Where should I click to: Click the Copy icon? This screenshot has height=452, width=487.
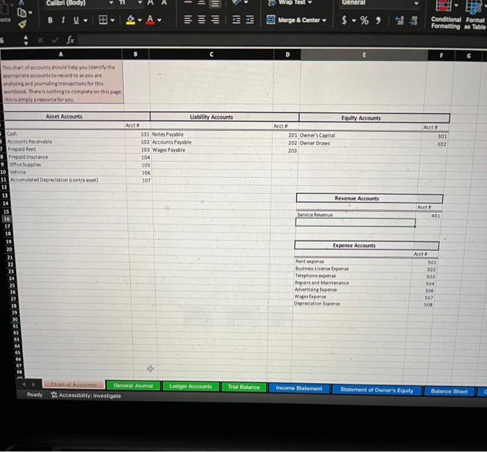(22, 13)
